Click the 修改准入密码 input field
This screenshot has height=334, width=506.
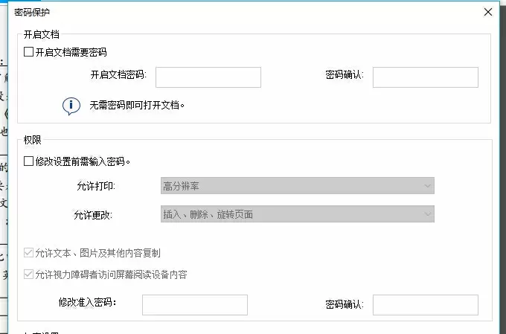pyautogui.click(x=194, y=304)
